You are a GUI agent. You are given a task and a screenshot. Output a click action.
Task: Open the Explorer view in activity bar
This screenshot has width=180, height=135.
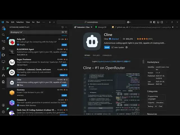[3, 28]
